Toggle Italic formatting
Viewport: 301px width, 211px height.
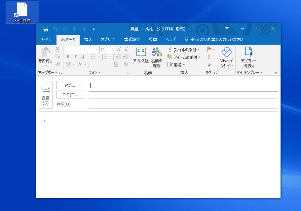[x=75, y=57]
